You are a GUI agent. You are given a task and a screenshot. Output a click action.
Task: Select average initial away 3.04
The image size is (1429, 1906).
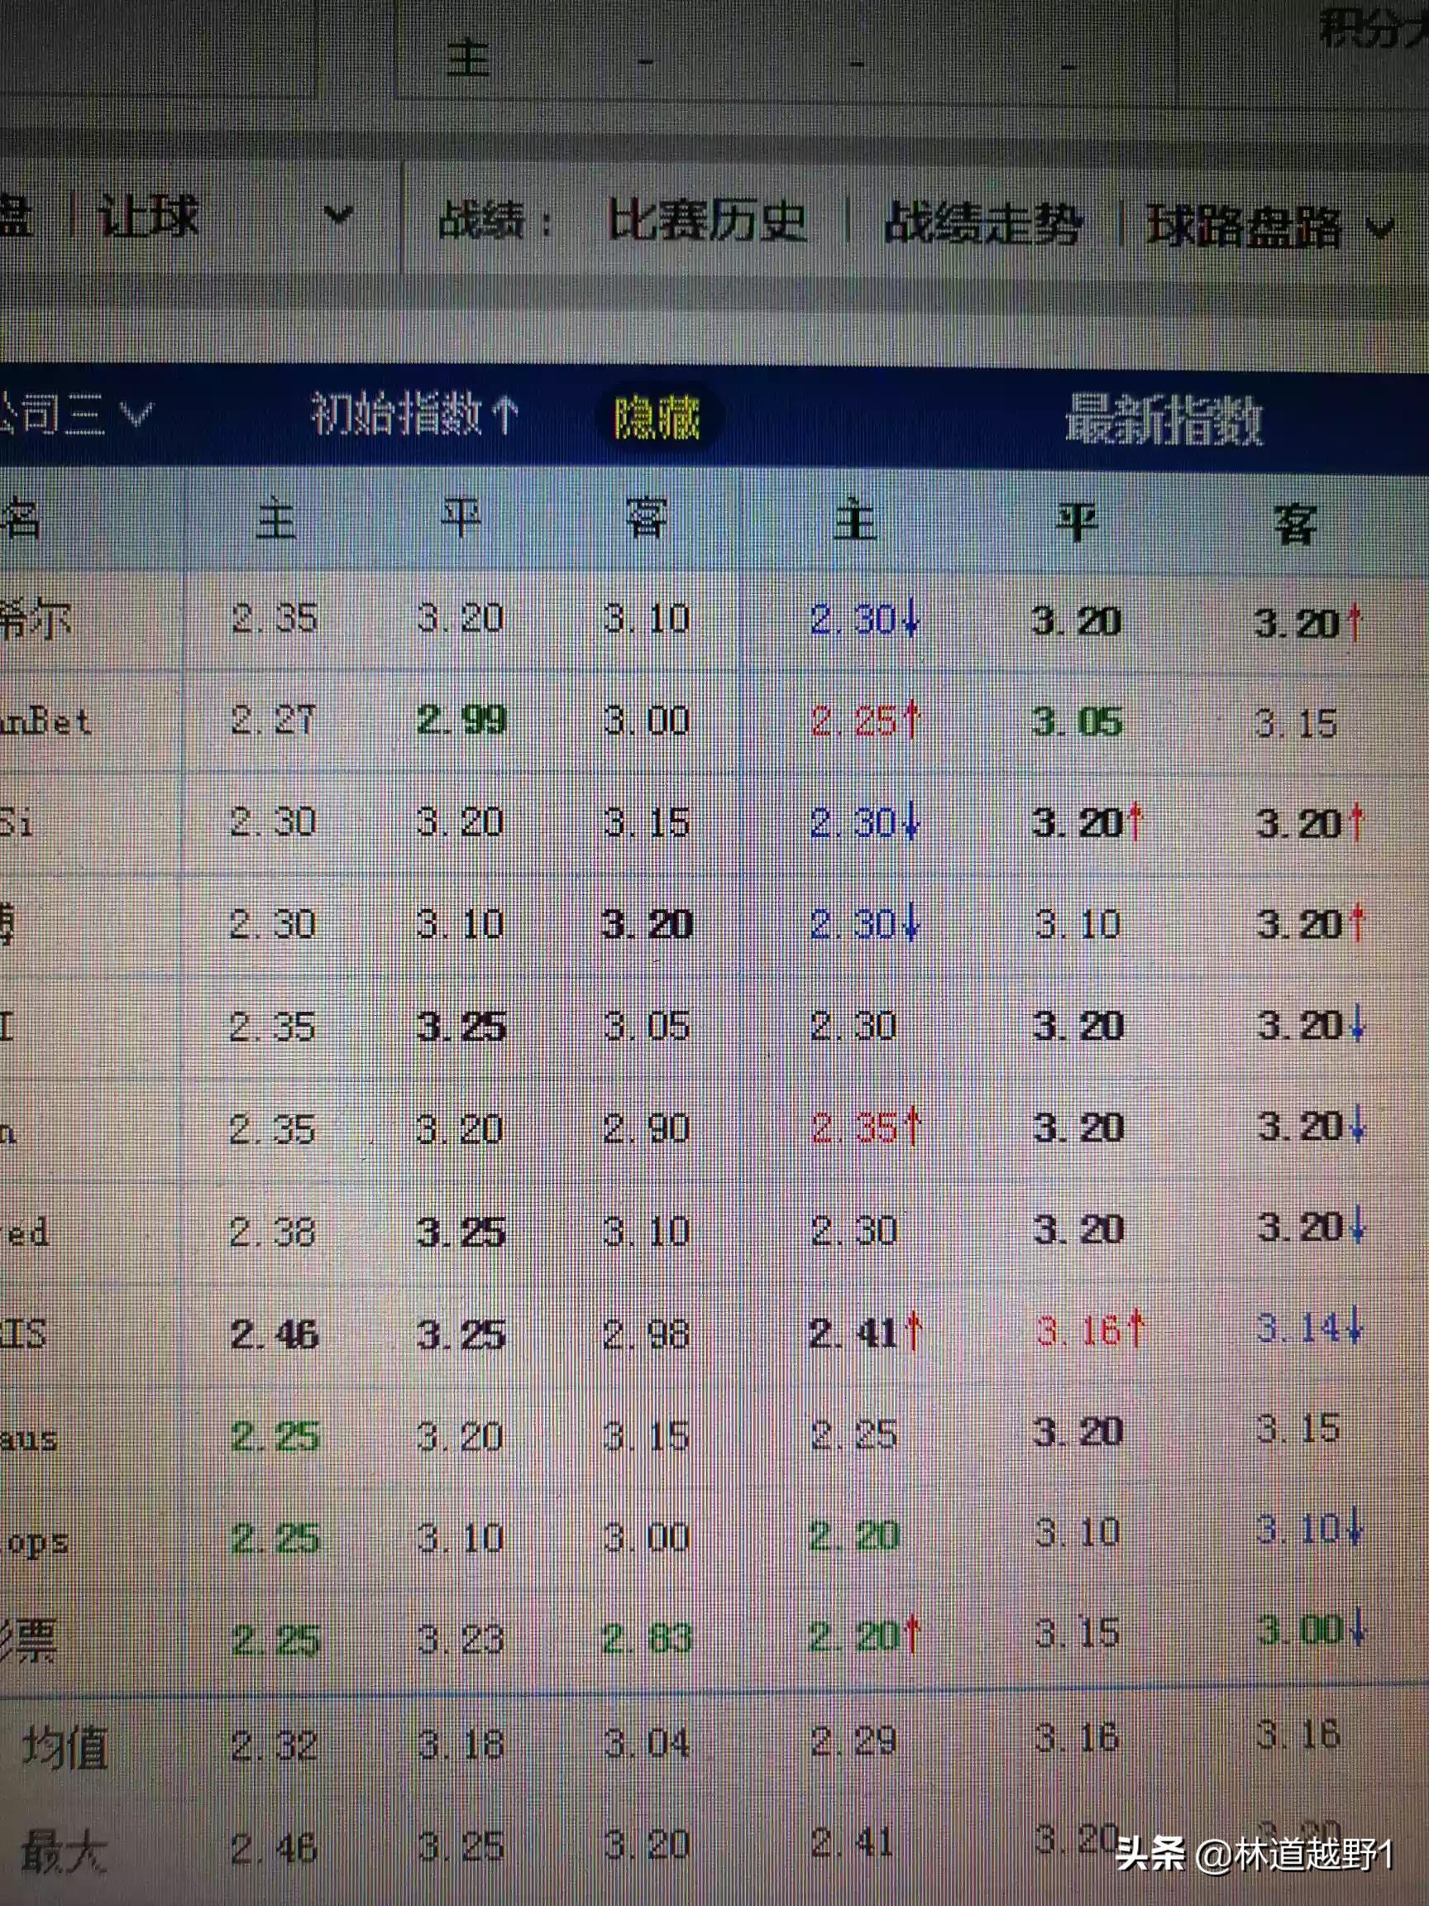click(646, 1744)
